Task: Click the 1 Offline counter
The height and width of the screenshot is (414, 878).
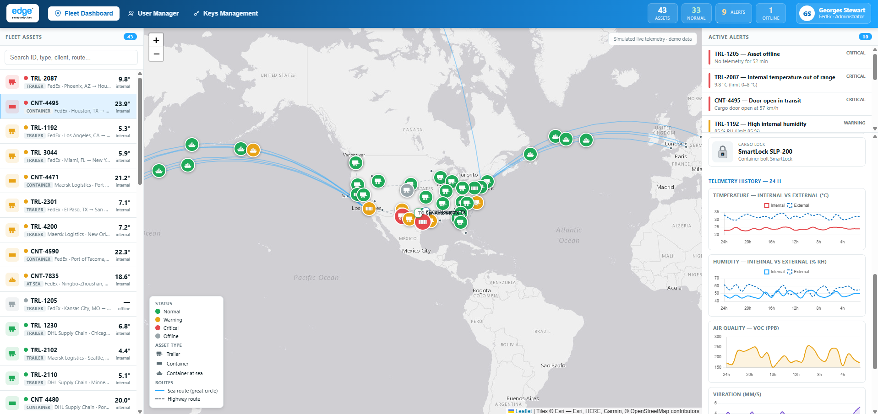Action: click(x=771, y=13)
